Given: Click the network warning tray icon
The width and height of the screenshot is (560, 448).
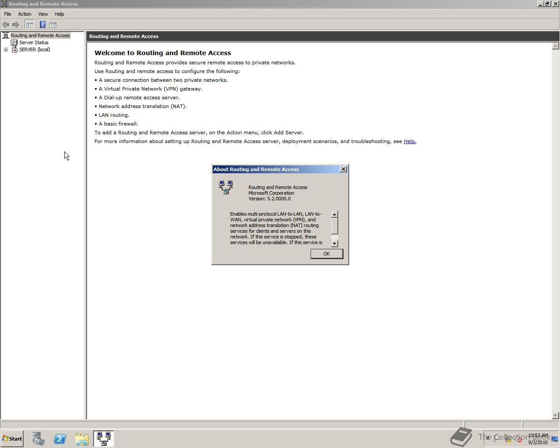Looking at the screenshot, I should coord(508,439).
